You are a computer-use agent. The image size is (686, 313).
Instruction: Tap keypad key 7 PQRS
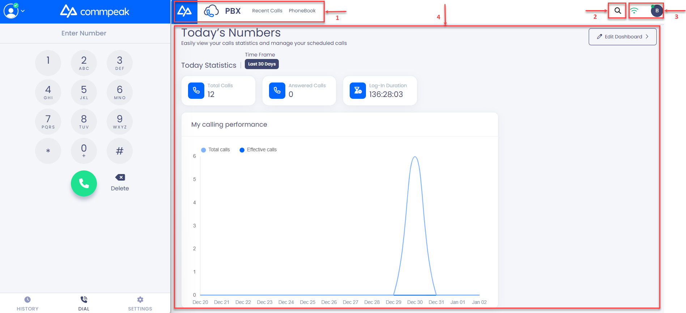(x=48, y=122)
